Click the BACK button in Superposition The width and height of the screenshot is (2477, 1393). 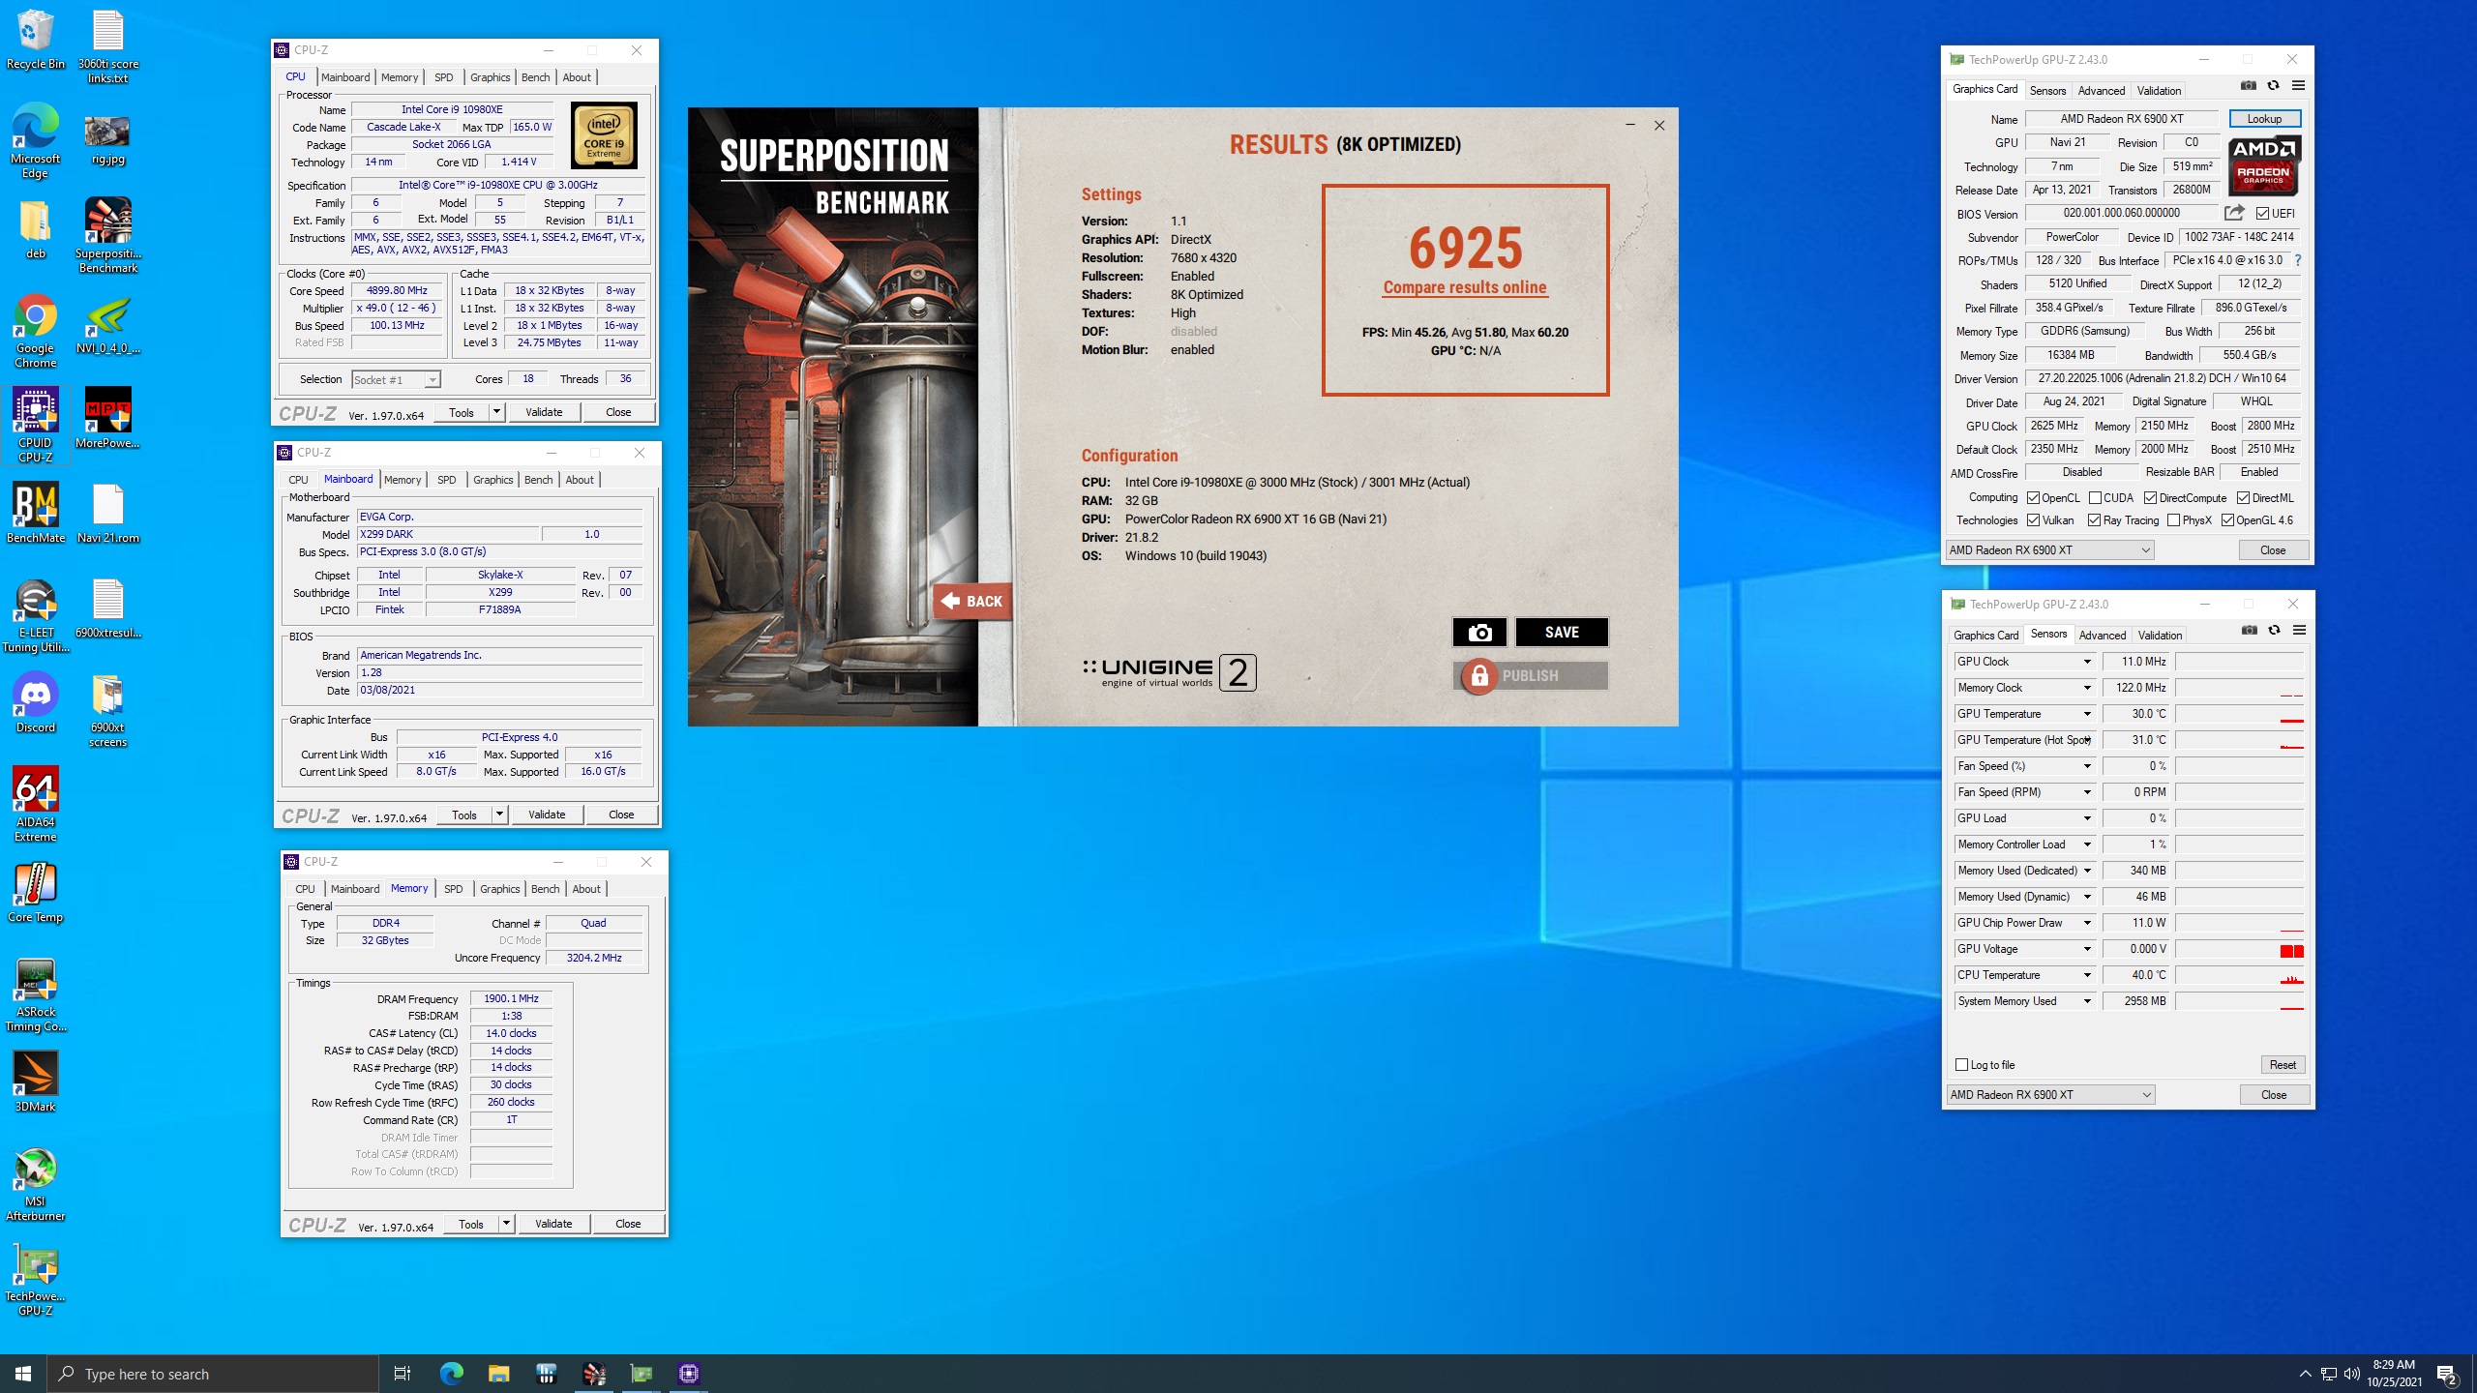coord(973,601)
